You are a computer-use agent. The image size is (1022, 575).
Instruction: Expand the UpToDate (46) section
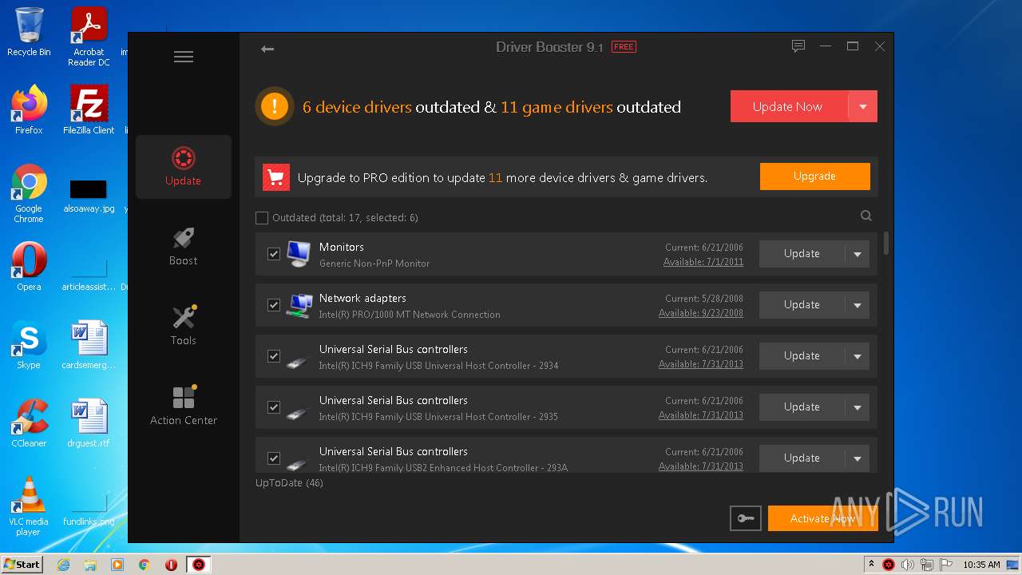pyautogui.click(x=289, y=483)
